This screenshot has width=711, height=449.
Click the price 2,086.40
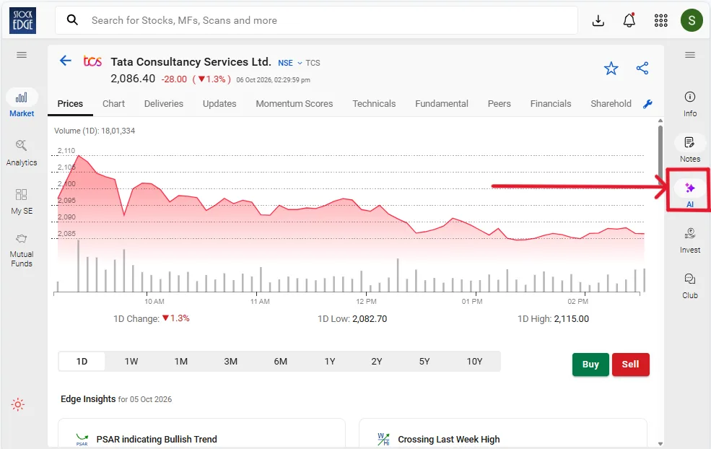(133, 79)
